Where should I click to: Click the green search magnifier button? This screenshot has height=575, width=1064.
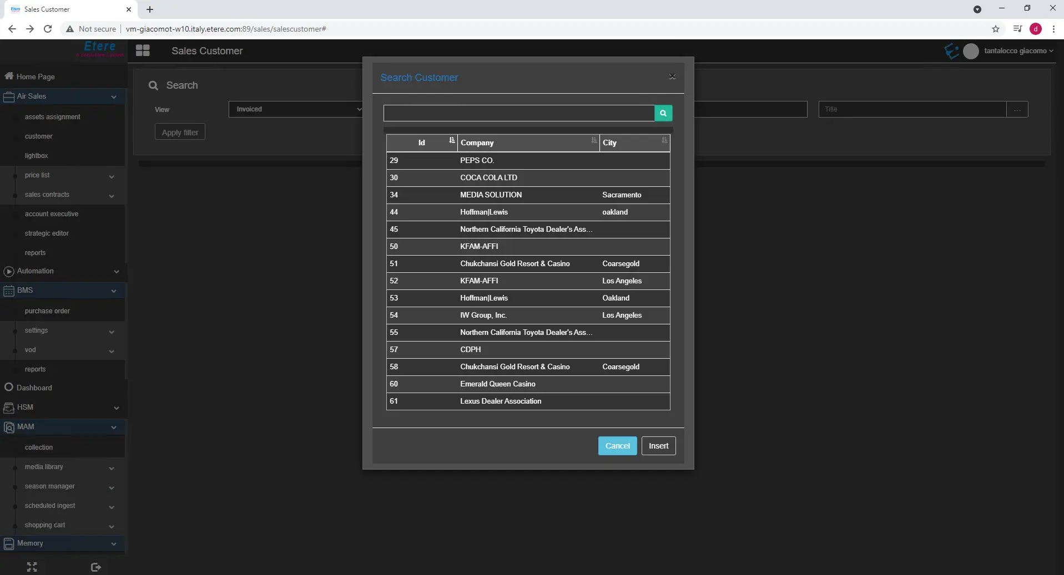point(663,113)
